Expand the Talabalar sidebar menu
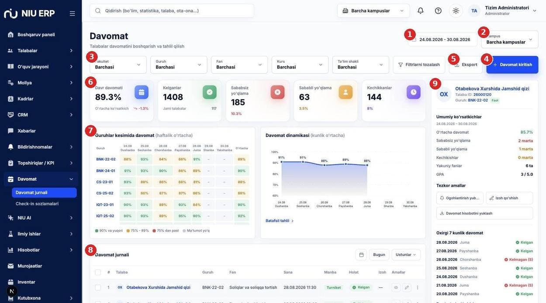 coord(41,51)
